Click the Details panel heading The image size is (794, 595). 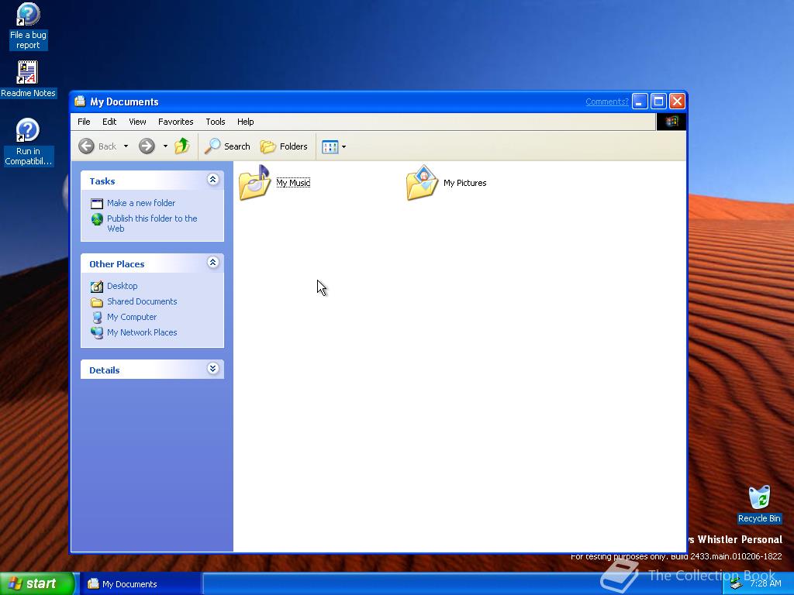click(105, 370)
